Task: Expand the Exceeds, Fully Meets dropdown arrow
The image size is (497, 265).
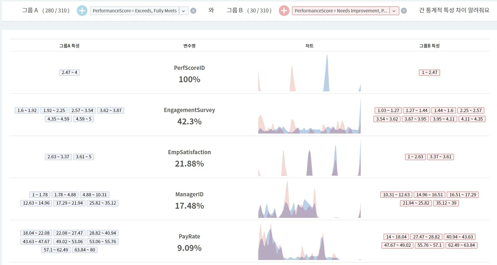Action: [x=183, y=11]
